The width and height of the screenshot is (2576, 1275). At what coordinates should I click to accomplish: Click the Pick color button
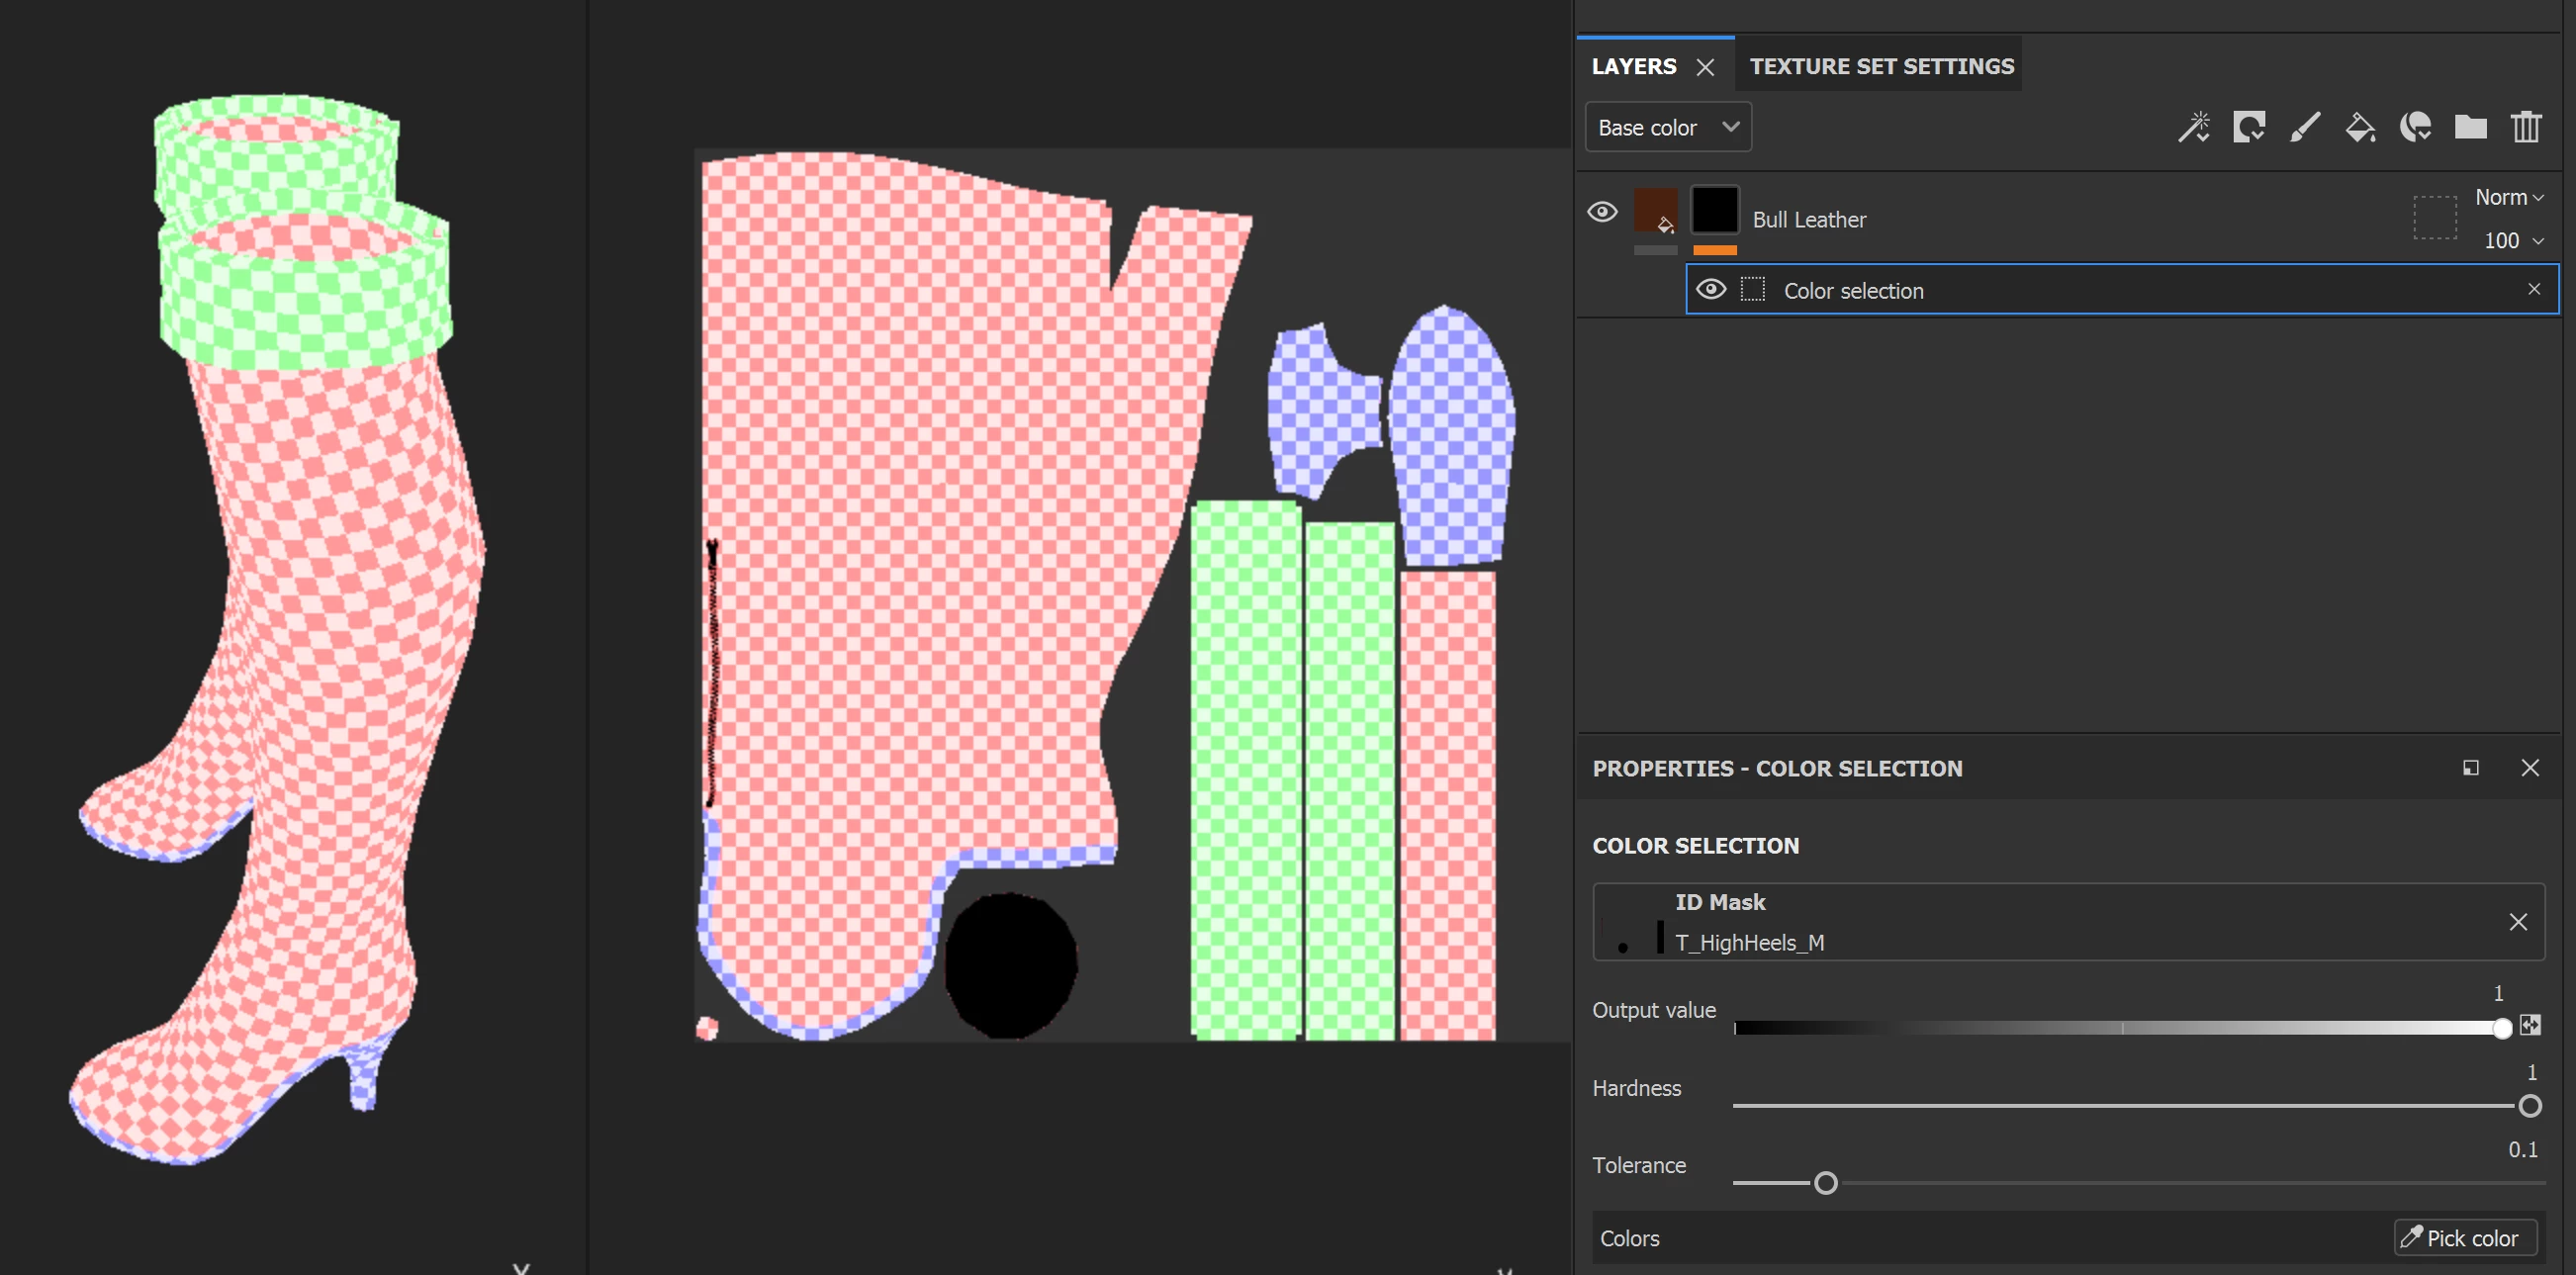pos(2464,1238)
